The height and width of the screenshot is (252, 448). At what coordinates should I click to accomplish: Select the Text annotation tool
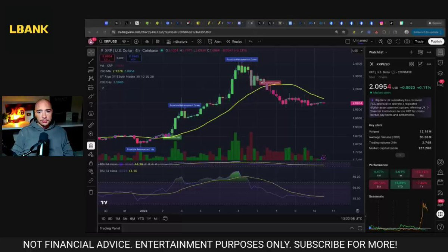pos(91,105)
